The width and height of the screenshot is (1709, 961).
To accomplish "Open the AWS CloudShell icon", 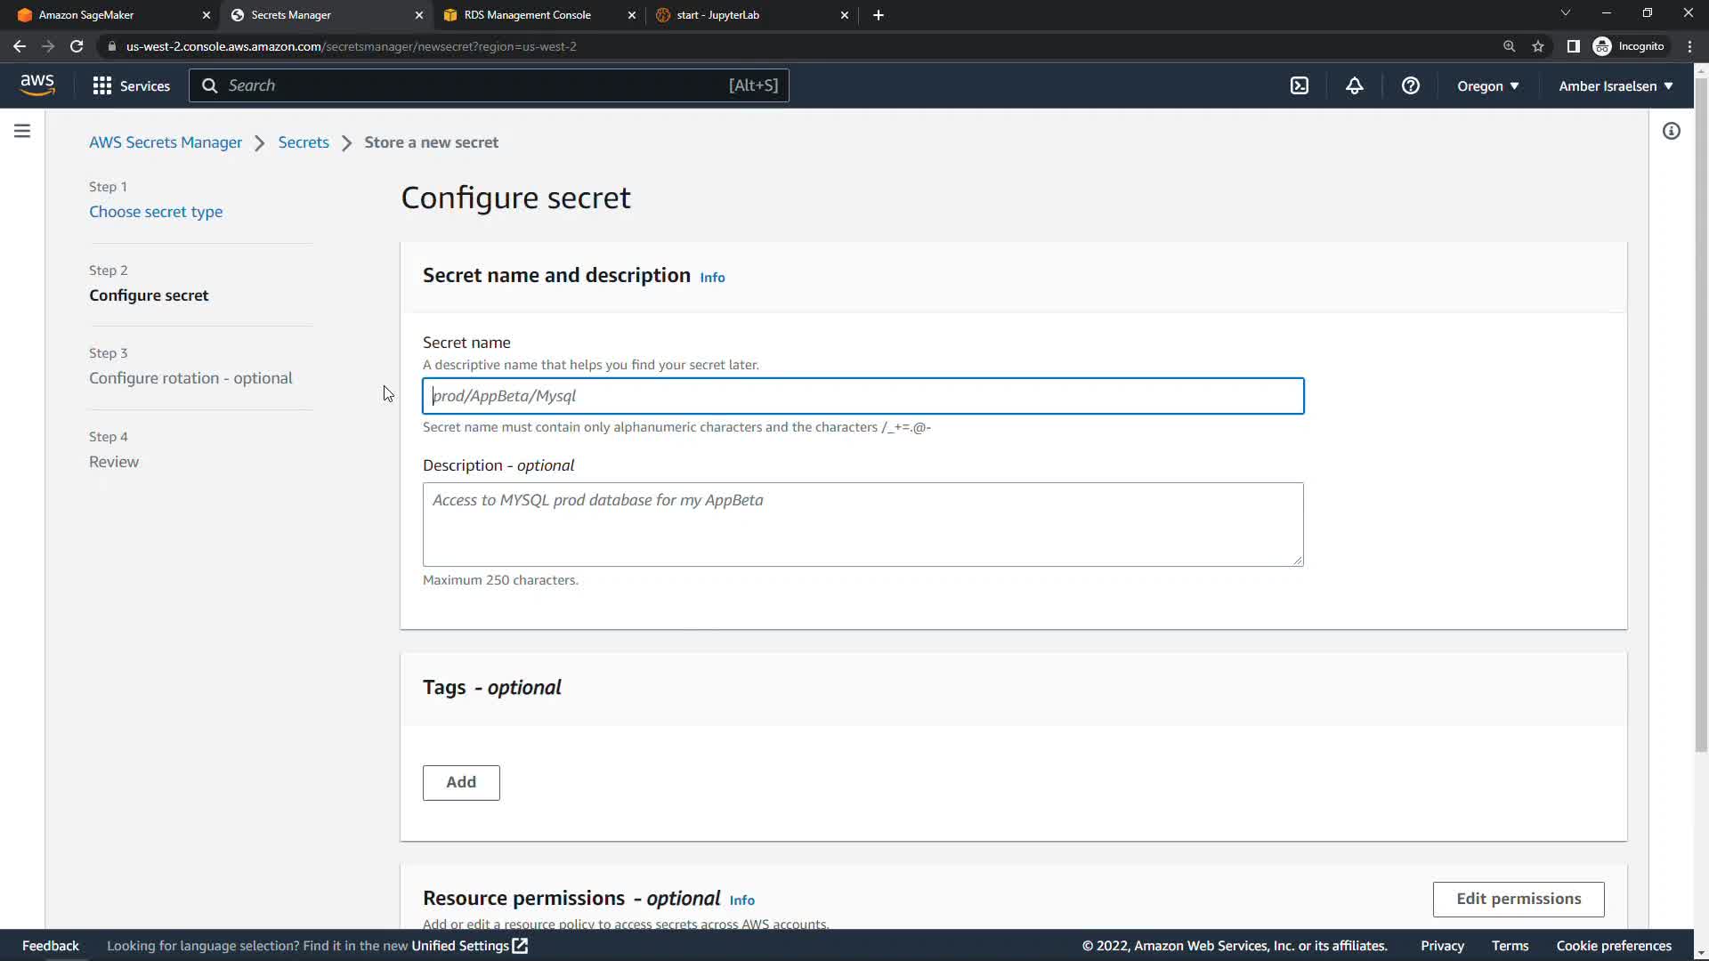I will point(1300,85).
